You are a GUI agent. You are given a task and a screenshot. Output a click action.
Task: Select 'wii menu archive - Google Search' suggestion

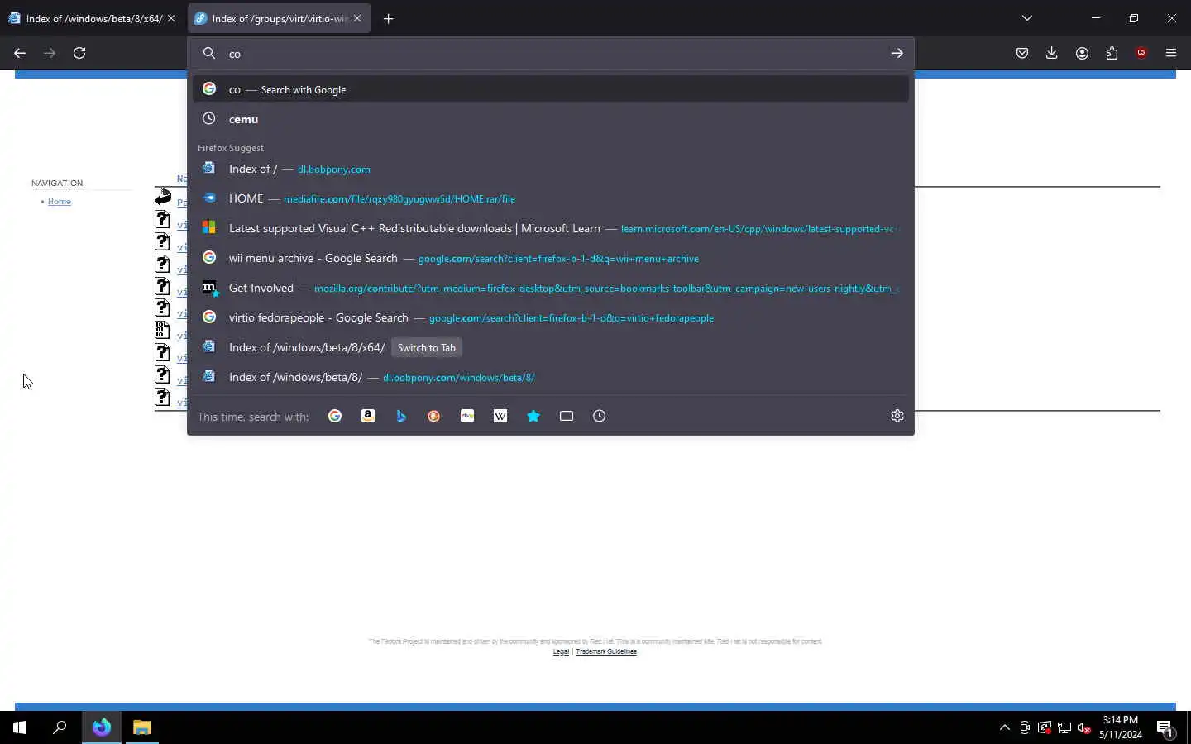point(551,258)
